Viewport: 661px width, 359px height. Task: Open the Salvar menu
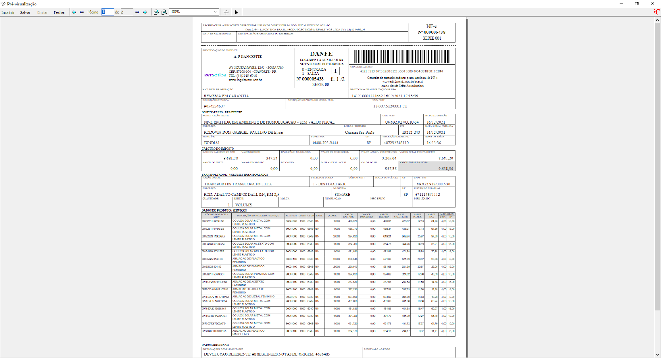pyautogui.click(x=25, y=12)
